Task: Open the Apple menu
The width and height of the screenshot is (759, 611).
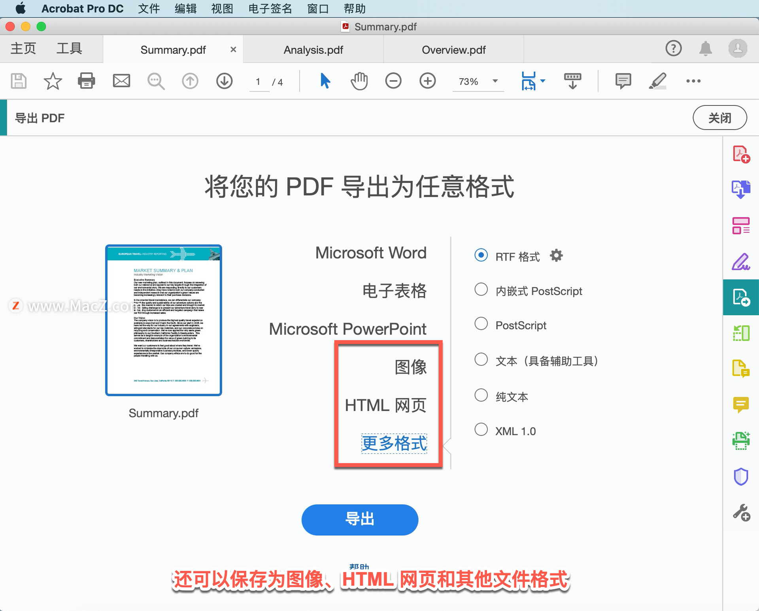Action: pos(20,8)
